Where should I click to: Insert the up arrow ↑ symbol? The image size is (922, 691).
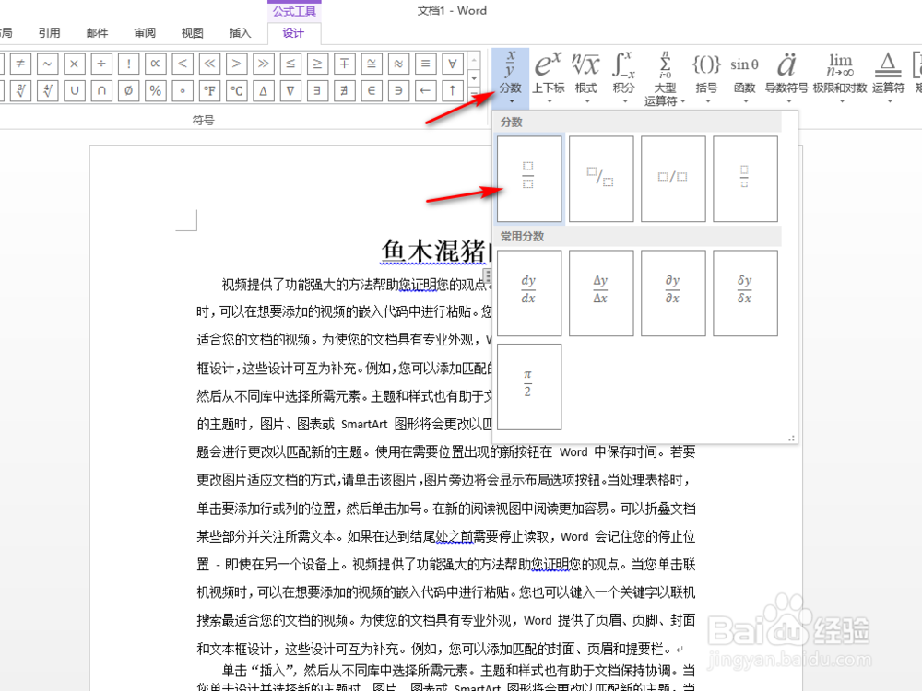coord(453,91)
